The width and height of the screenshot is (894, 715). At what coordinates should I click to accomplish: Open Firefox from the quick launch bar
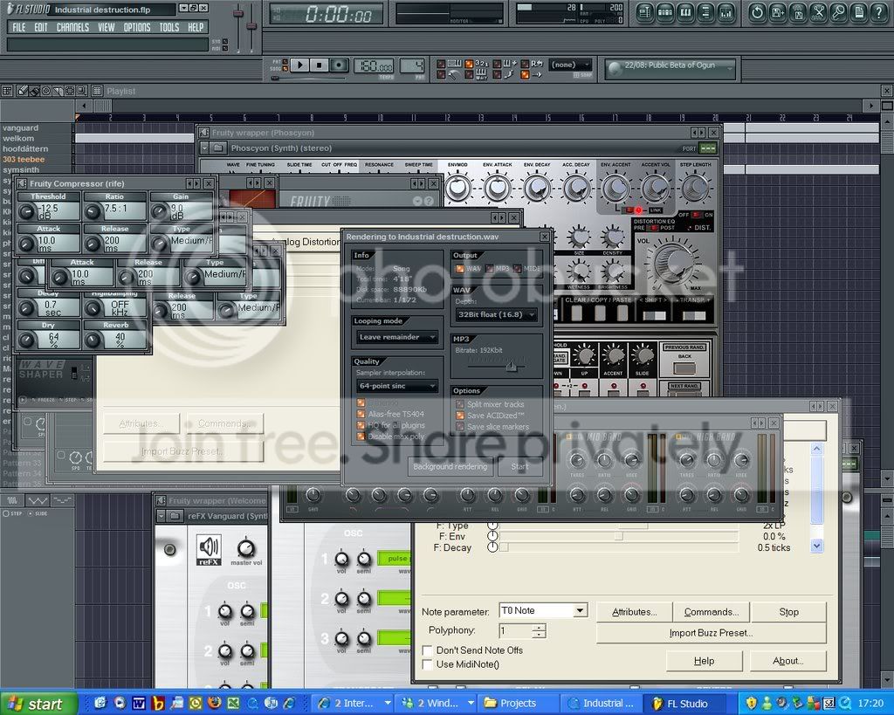(215, 703)
